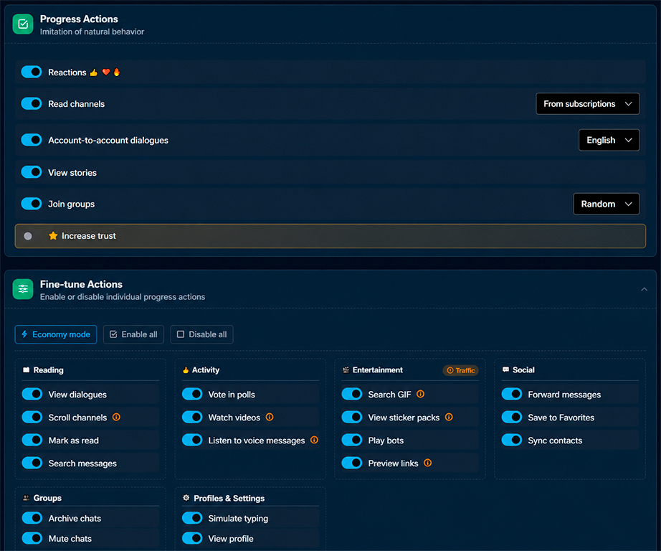Click the people icon beside Groups heading
661x551 pixels.
tap(26, 498)
